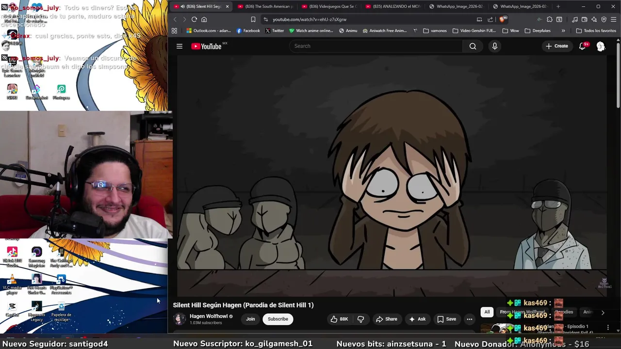The width and height of the screenshot is (621, 349).
Task: Open Hagen Wolfhowl channel avatar
Action: click(x=180, y=319)
